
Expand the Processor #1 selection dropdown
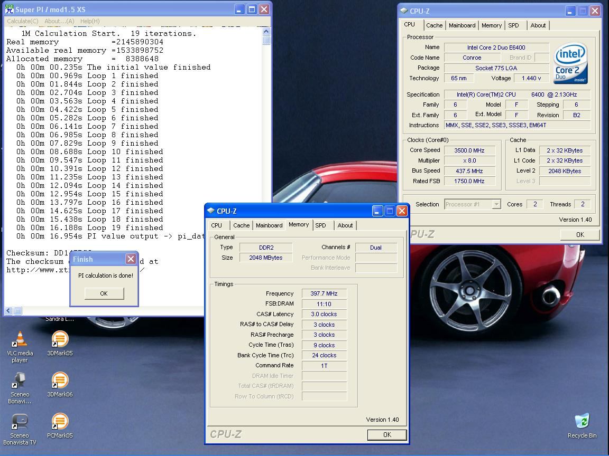(496, 204)
